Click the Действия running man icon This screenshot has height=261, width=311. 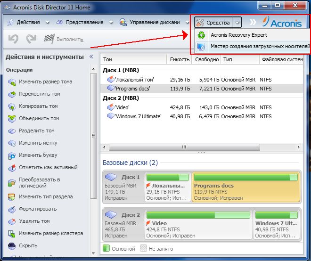[x=10, y=22]
